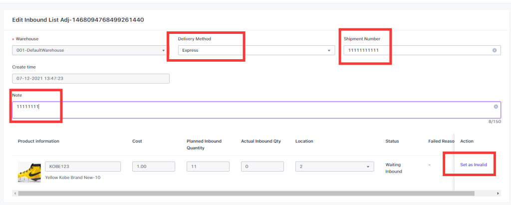Open the Location dropdown showing 2
The width and height of the screenshot is (511, 205).
pyautogui.click(x=335, y=167)
